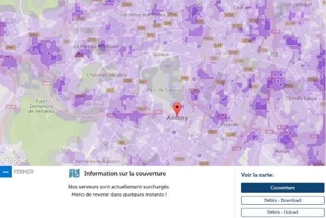This screenshot has width=326, height=218.
Task: Select the Chevilly-Larue label
Action: [301, 99]
